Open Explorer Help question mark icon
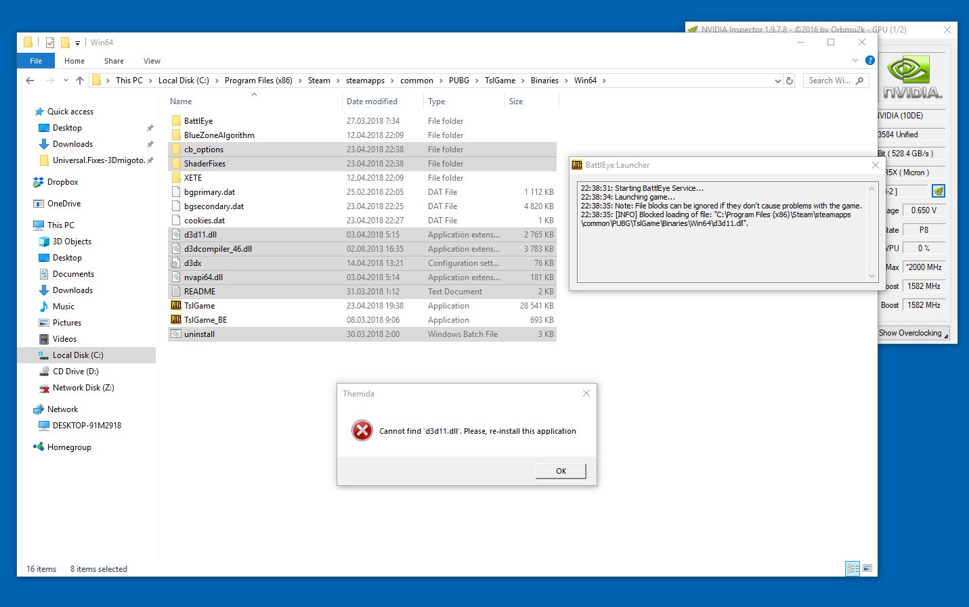 point(870,61)
